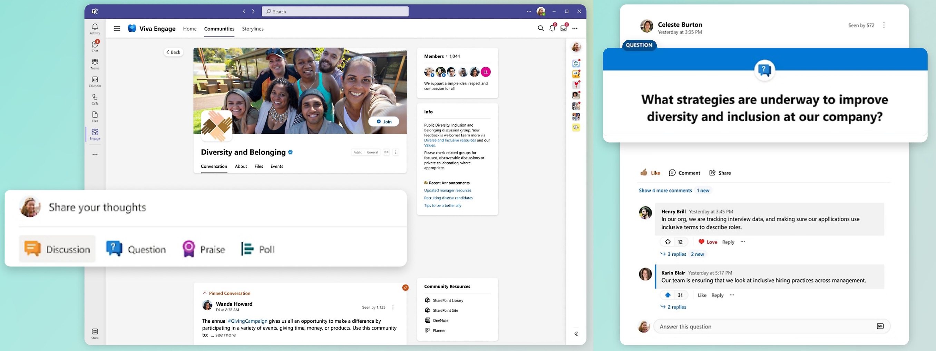
Task: Click the Viva Engage search icon
Action: pos(541,28)
